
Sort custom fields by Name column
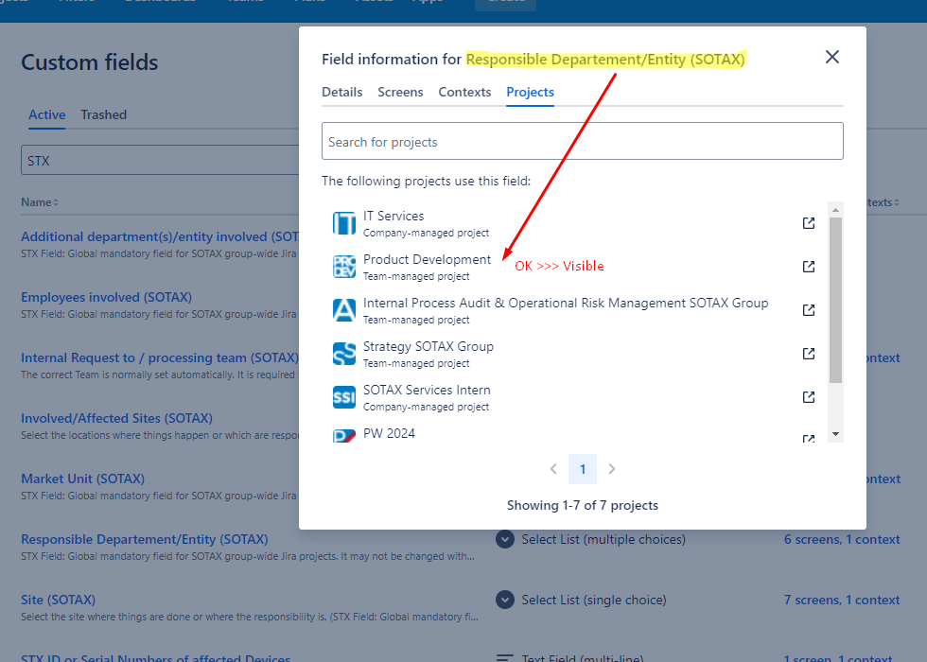click(x=40, y=202)
